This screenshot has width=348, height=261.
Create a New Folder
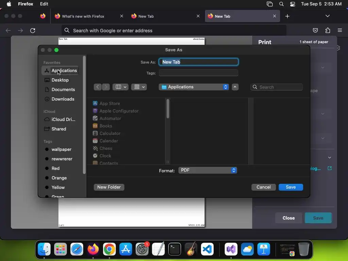point(109,187)
